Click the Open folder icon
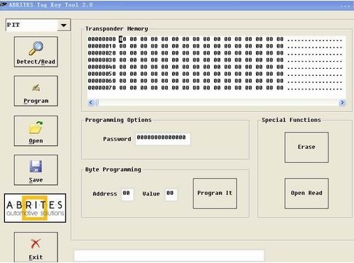Viewport: 354px width, 263px height. (36, 127)
